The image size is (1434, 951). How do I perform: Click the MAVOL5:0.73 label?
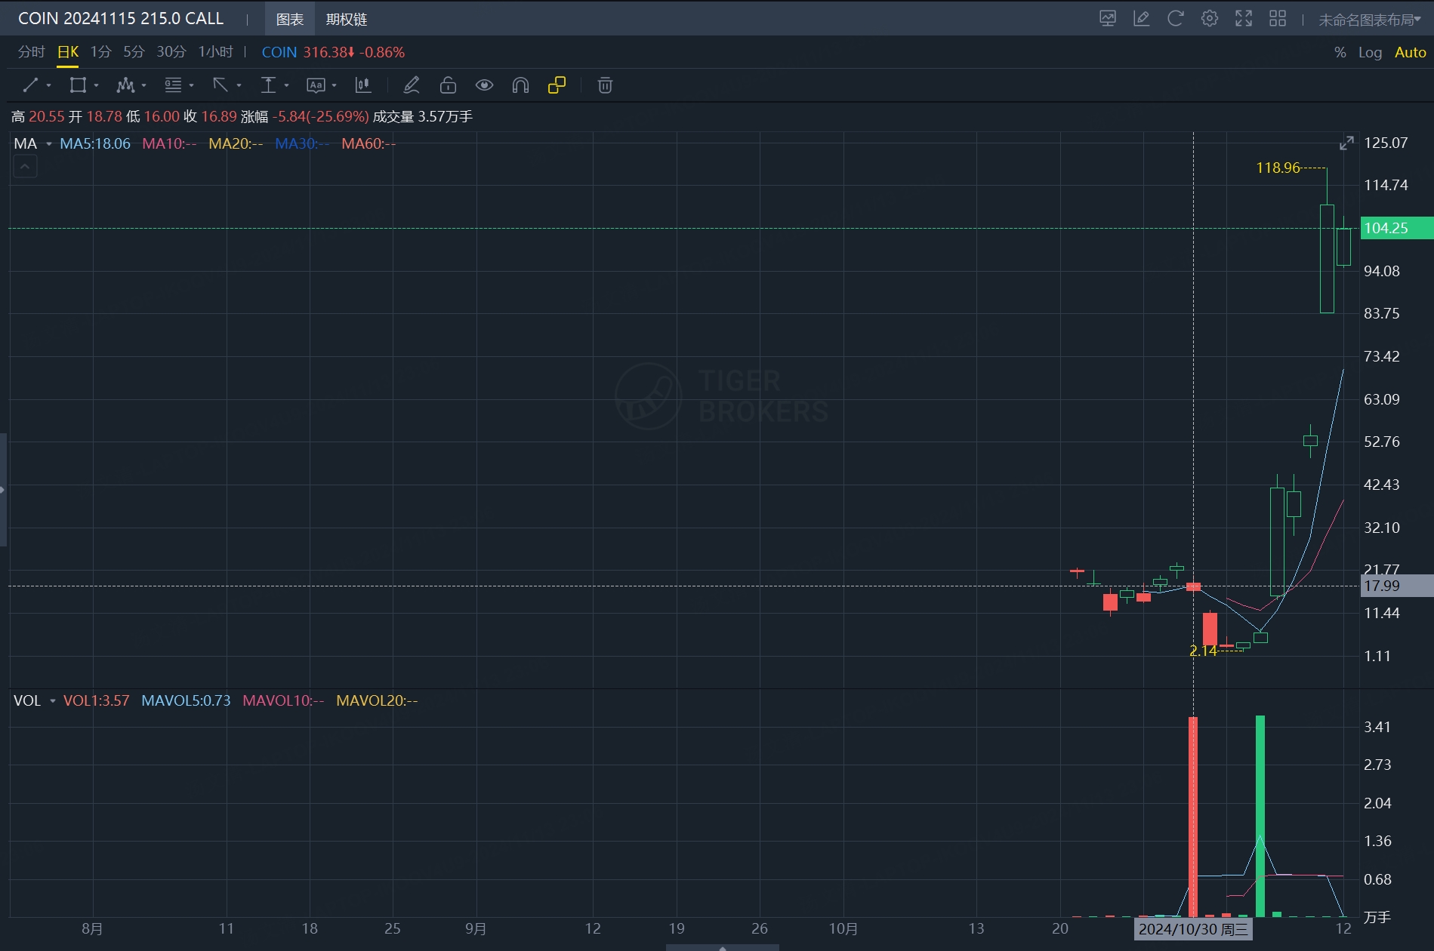coord(186,700)
